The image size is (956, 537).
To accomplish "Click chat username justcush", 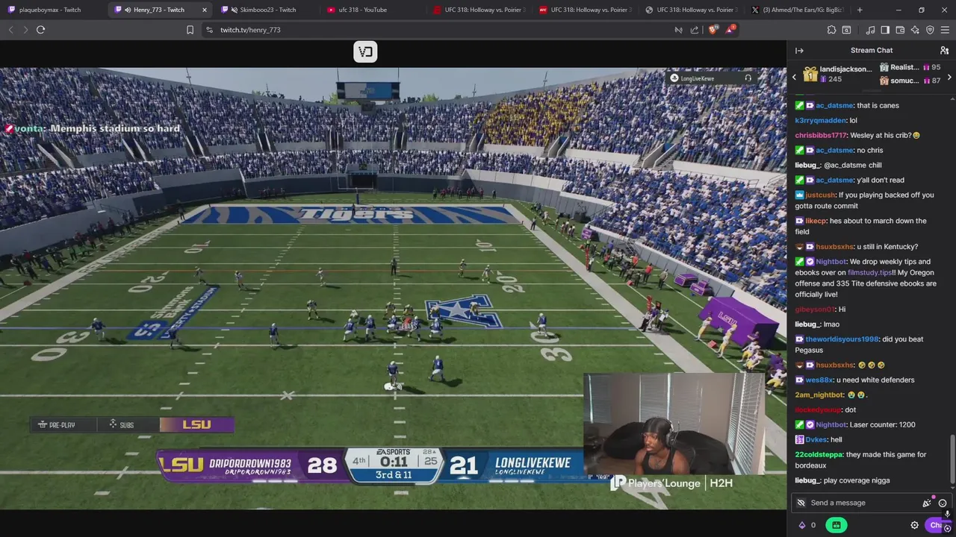I will pyautogui.click(x=820, y=195).
